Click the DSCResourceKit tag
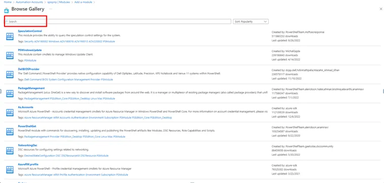 (x=70, y=156)
